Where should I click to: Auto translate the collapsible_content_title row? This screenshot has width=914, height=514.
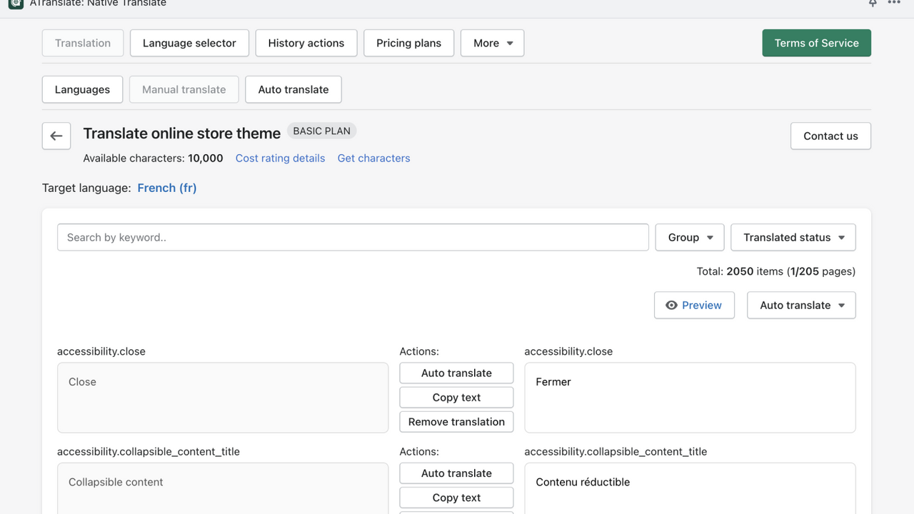(456, 473)
